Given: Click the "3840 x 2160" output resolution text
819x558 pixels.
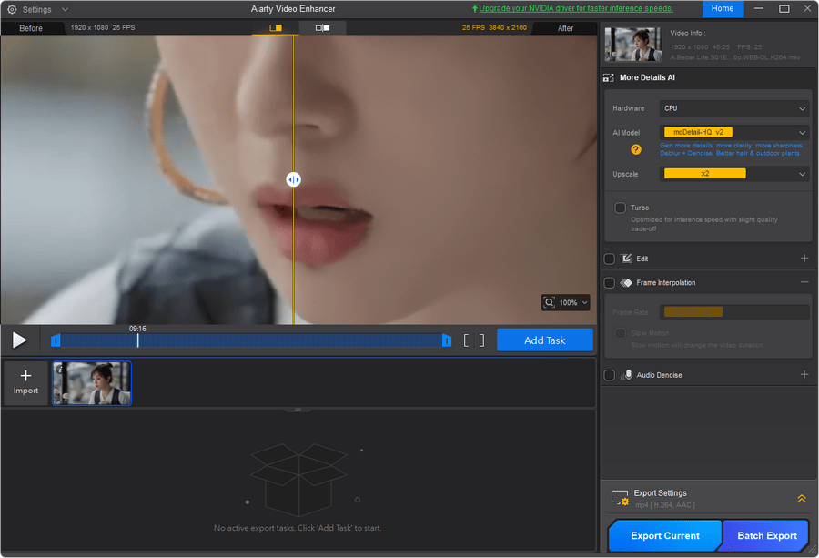Looking at the screenshot, I should point(508,27).
